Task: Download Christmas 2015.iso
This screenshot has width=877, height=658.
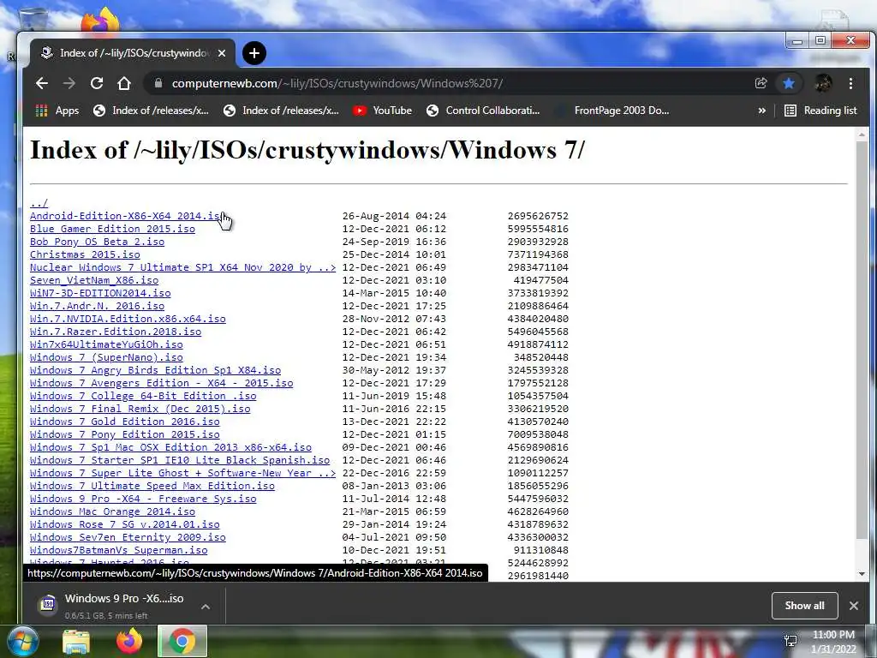Action: click(85, 254)
